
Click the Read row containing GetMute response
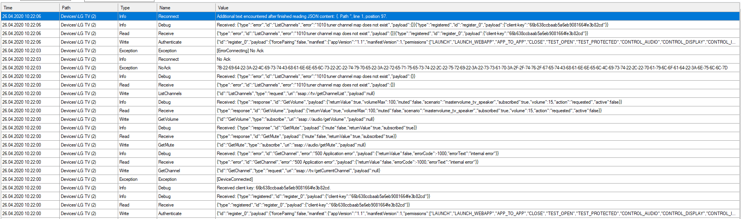point(306,136)
